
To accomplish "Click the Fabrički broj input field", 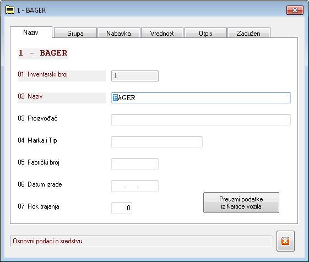I will [x=135, y=164].
